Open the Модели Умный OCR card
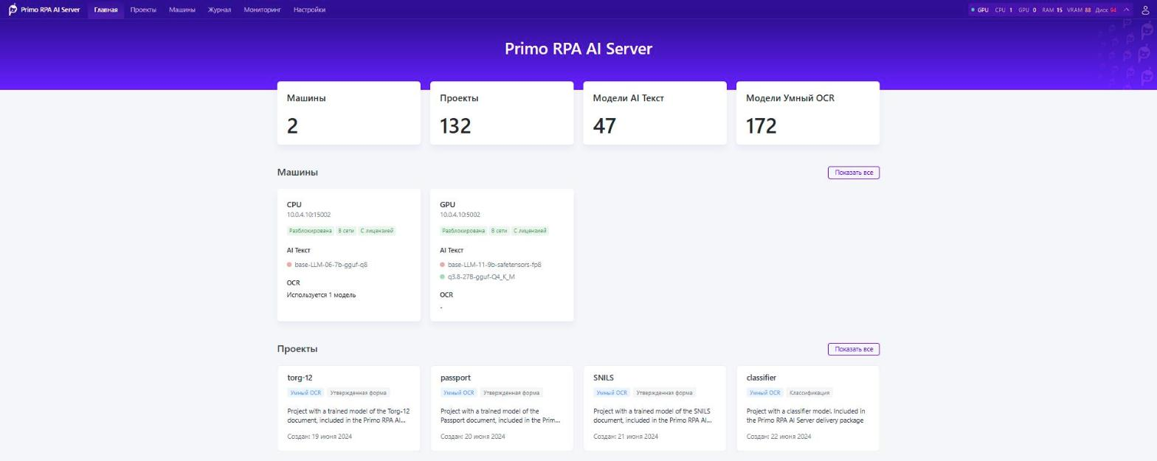 808,113
